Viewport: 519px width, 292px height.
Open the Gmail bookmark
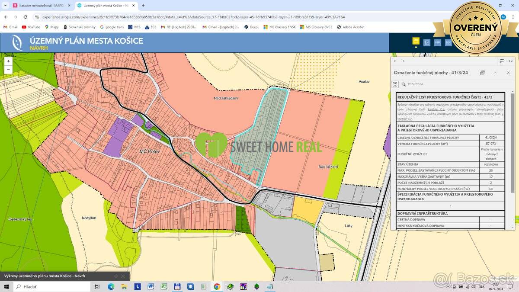coord(10,27)
